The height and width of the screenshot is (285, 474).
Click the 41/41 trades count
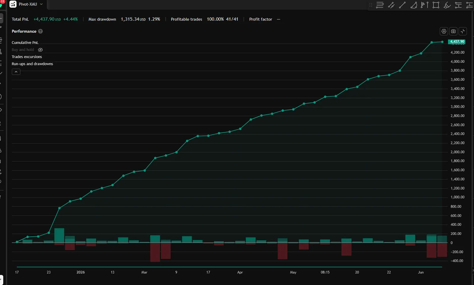[232, 19]
